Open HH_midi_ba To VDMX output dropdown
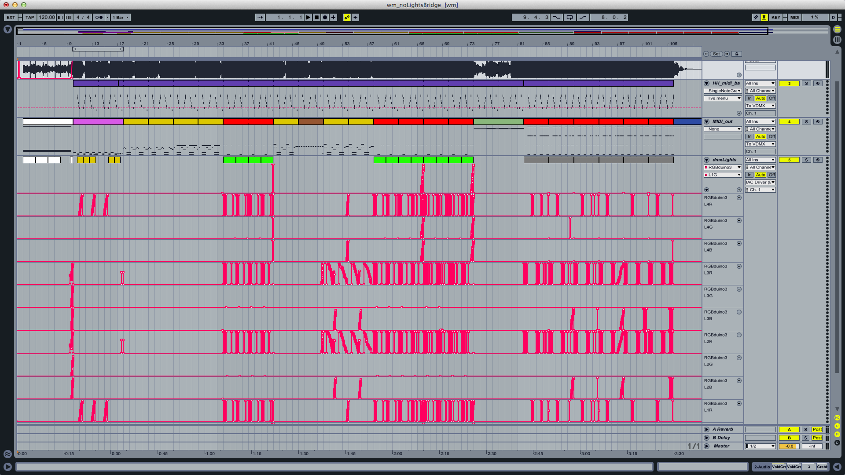Image resolution: width=845 pixels, height=475 pixels. coord(760,106)
